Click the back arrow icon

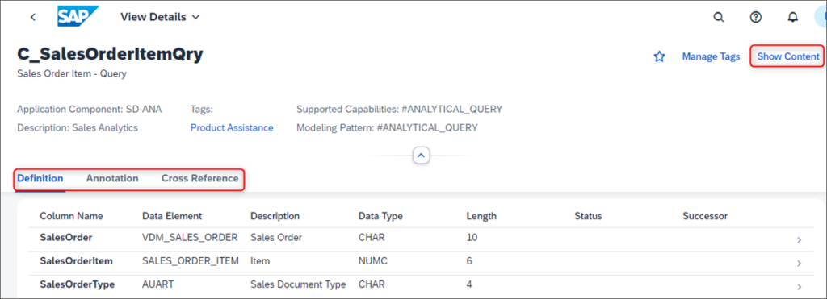[x=32, y=17]
